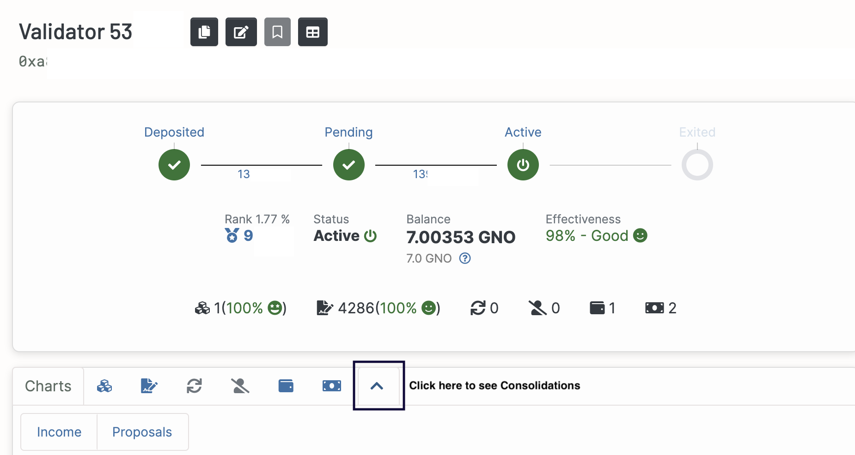Switch to the Blocks cubes tab icon

click(104, 386)
